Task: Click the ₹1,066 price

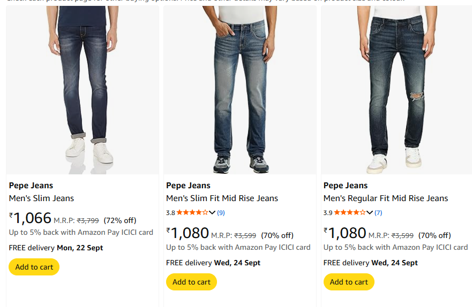Action: tap(31, 218)
